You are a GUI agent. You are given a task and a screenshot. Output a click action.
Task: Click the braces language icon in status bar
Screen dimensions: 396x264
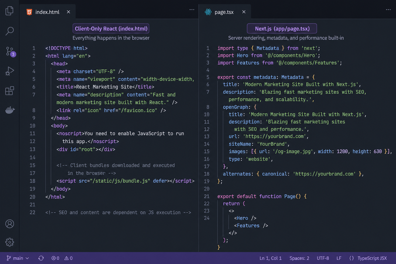coord(351,258)
